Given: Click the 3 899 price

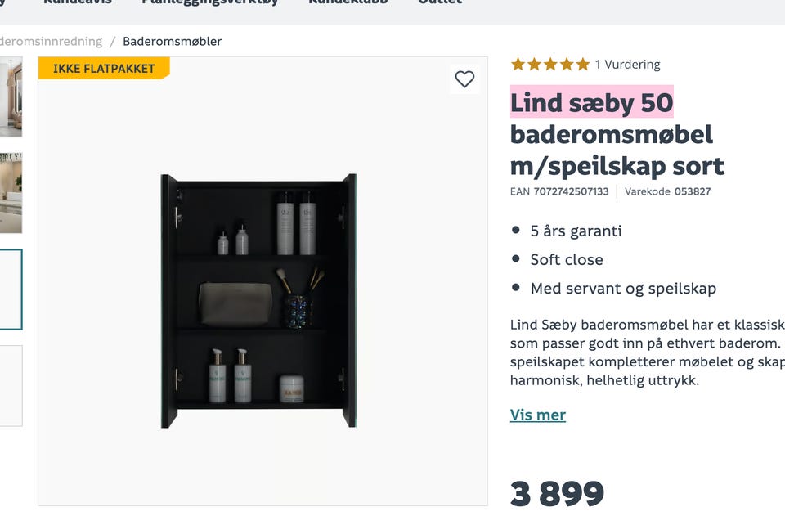Looking at the screenshot, I should tap(557, 493).
